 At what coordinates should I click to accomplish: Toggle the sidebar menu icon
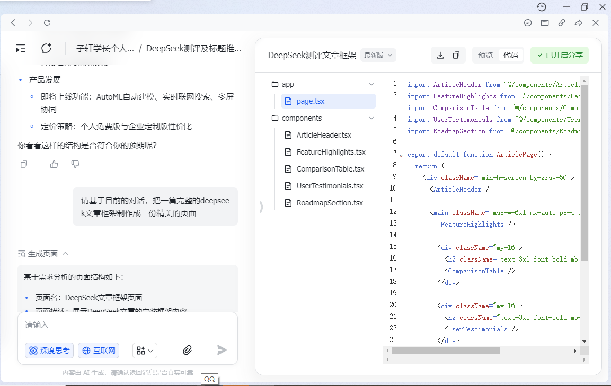21,48
